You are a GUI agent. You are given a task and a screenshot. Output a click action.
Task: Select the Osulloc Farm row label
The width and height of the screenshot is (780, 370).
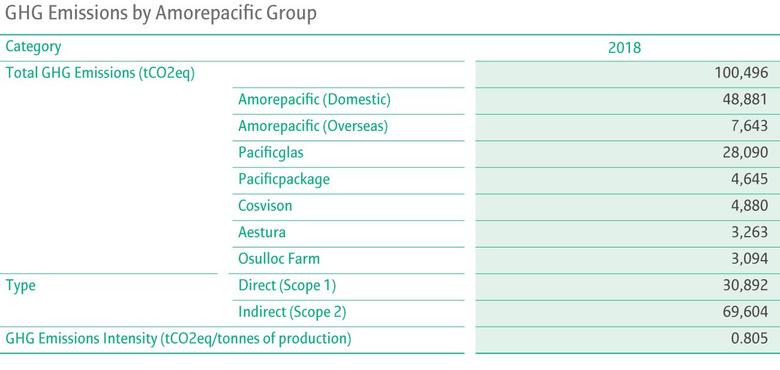[x=279, y=258]
